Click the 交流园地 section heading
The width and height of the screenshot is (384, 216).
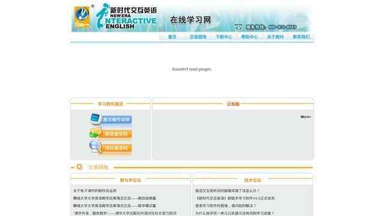coord(98,167)
